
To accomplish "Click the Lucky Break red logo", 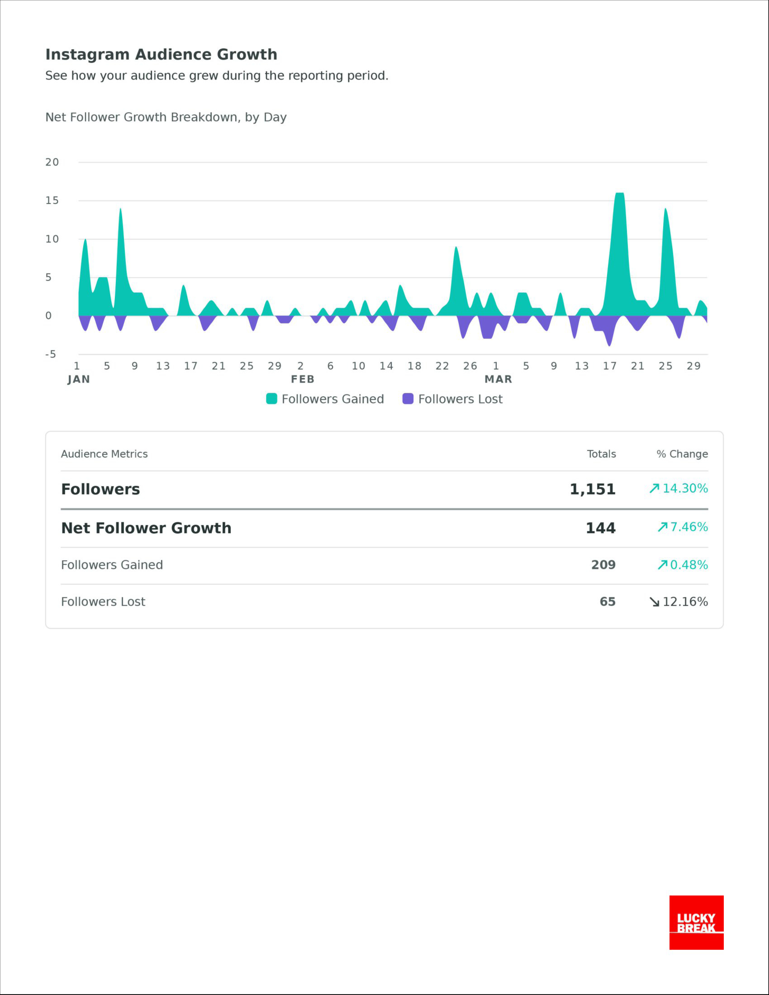I will click(696, 923).
